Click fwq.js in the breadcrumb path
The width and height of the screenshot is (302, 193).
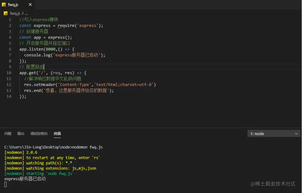click(x=15, y=13)
